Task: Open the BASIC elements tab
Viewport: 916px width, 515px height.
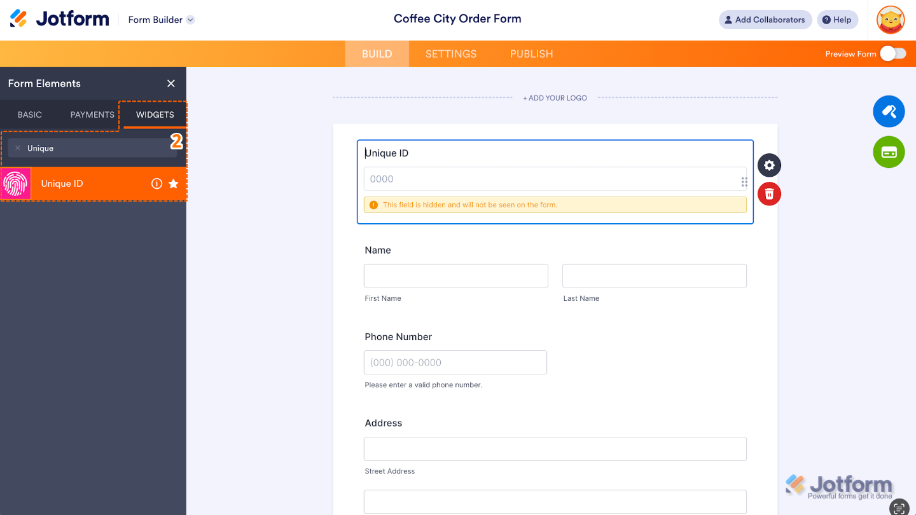Action: click(x=29, y=115)
